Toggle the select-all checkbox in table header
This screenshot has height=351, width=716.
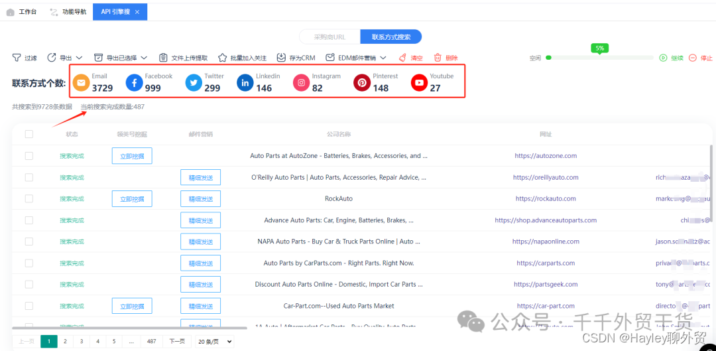coord(29,134)
